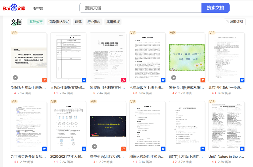Click VIP badge on 家长会习惯养成从细 card
The height and width of the screenshot is (167, 253).
pos(172,33)
